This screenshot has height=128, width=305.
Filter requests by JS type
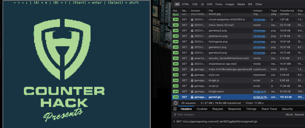(202, 4)
